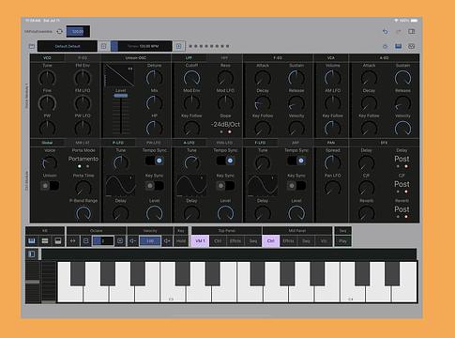Open the MW / AT tab

(83, 143)
